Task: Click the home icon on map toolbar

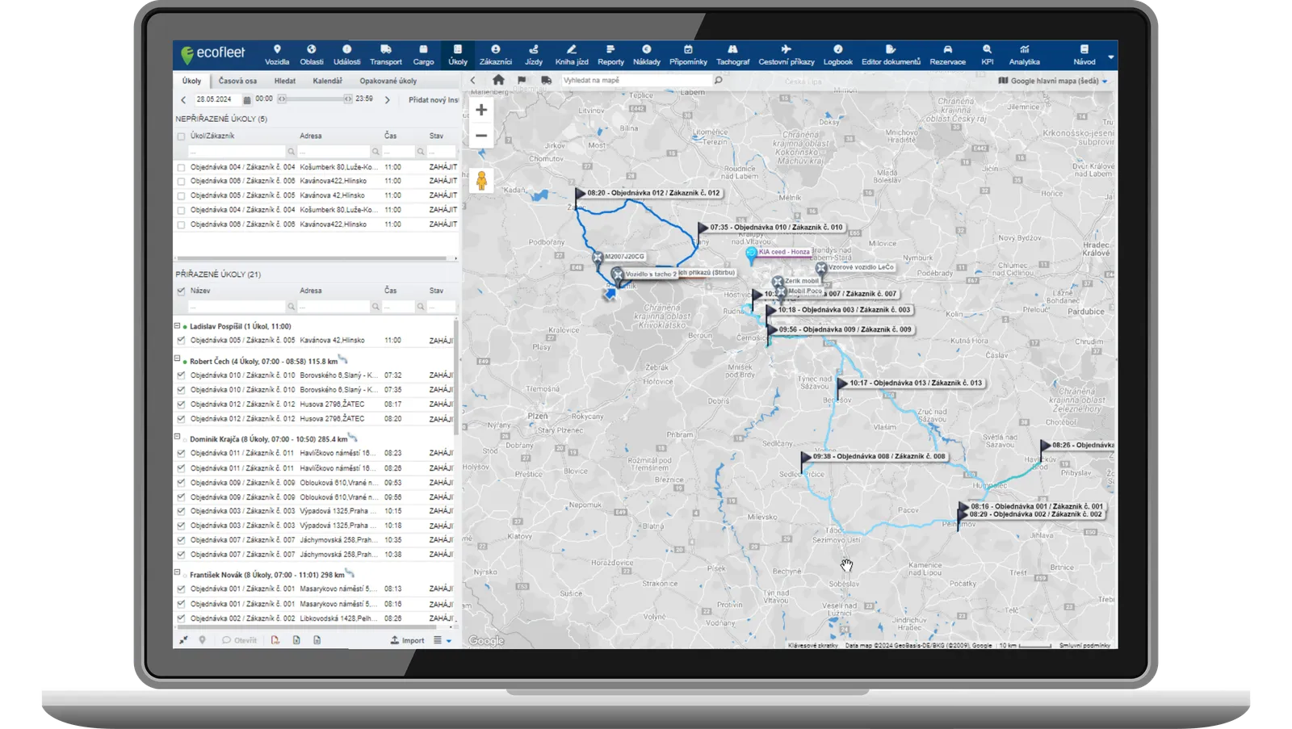Action: 498,80
